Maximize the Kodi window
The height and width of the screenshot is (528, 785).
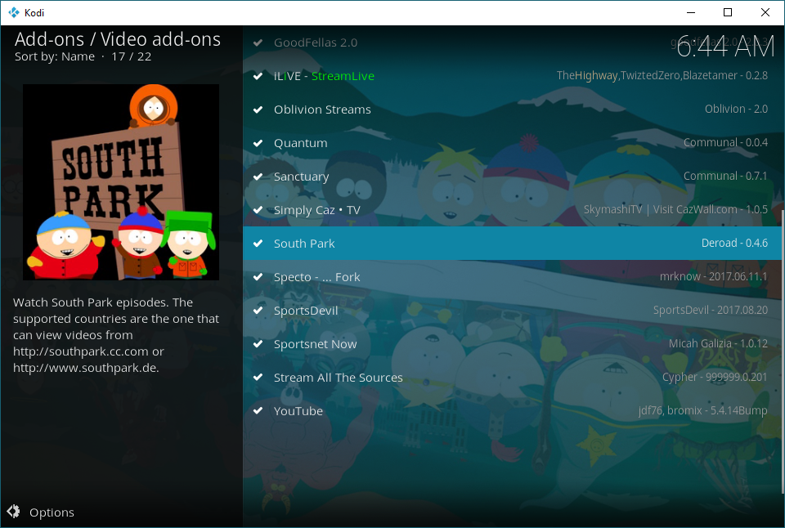tap(728, 12)
